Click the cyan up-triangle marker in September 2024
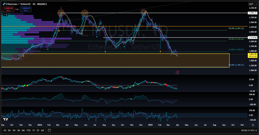The image size is (259, 135). [x=116, y=47]
